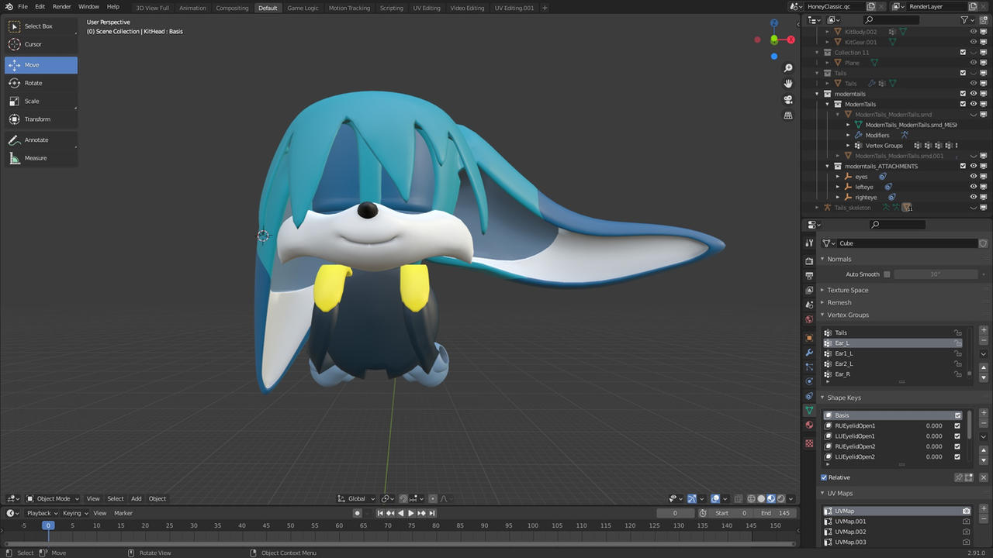Open the timeline Playback popover
Viewport: 993px width, 558px height.
point(42,513)
